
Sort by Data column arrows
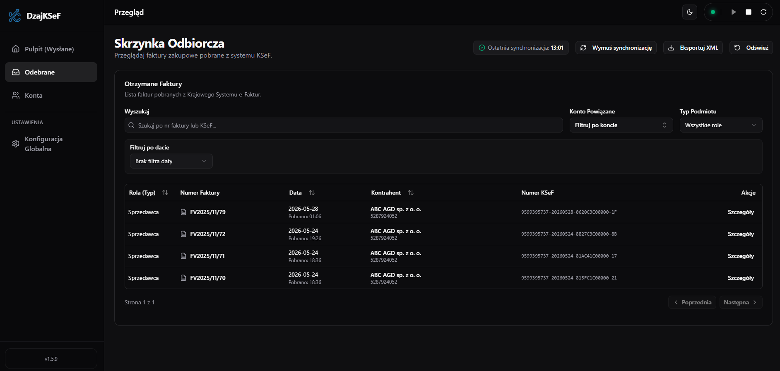click(312, 193)
